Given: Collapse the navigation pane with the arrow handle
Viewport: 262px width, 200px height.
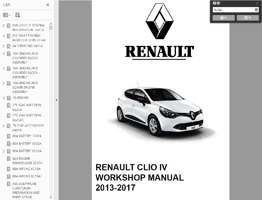Looking at the screenshot, I should [x=57, y=100].
